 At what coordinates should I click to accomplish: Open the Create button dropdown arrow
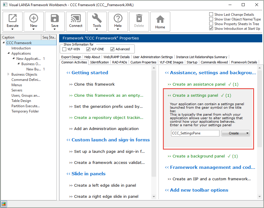point(248,133)
